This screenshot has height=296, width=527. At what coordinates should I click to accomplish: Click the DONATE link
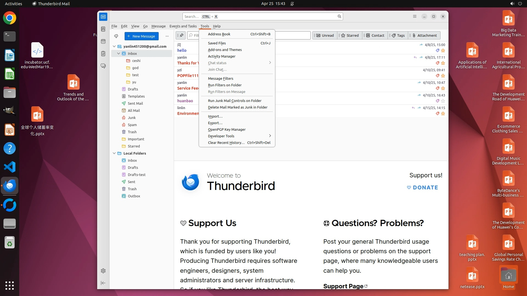[422, 187]
